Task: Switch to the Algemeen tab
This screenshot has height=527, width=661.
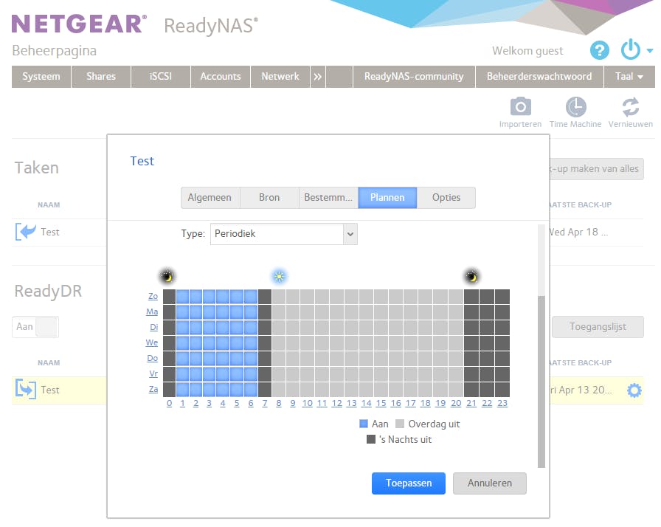Action: (210, 197)
